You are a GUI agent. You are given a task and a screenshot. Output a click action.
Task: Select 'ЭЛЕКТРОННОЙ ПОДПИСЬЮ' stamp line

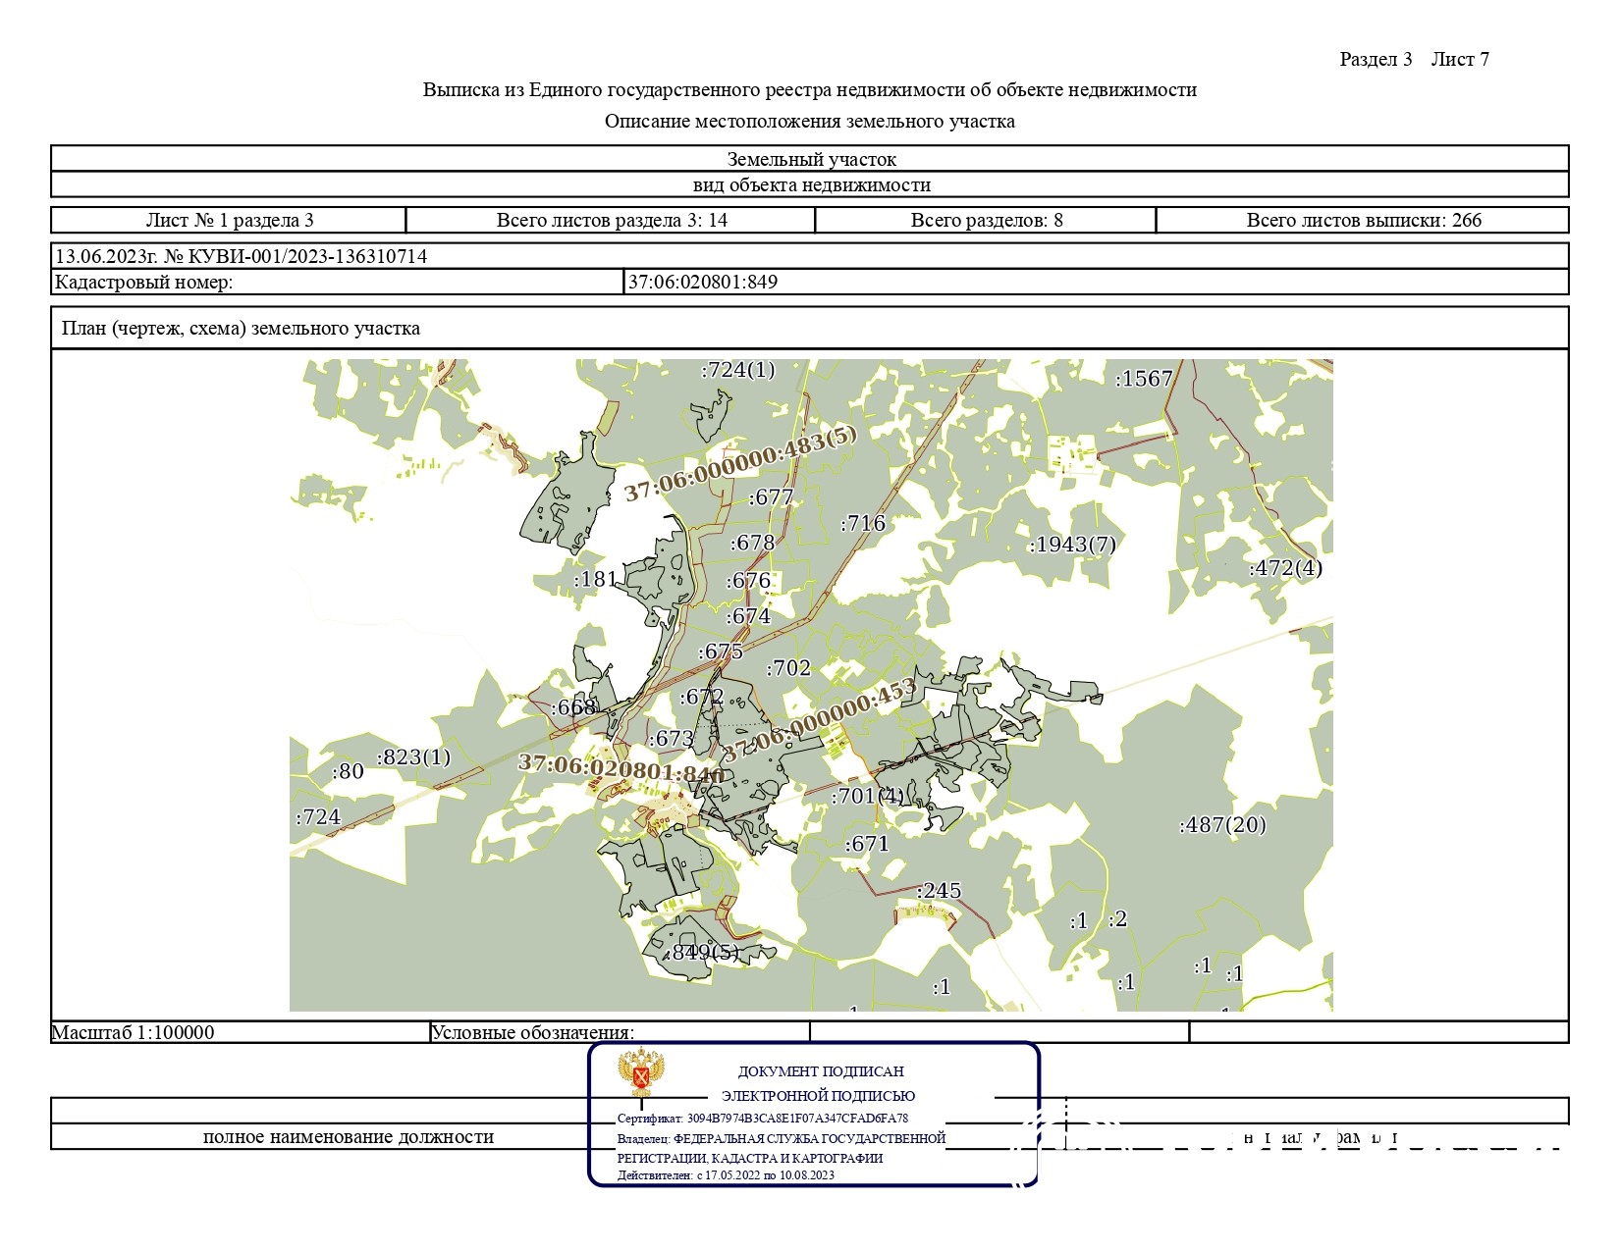pyautogui.click(x=818, y=1096)
